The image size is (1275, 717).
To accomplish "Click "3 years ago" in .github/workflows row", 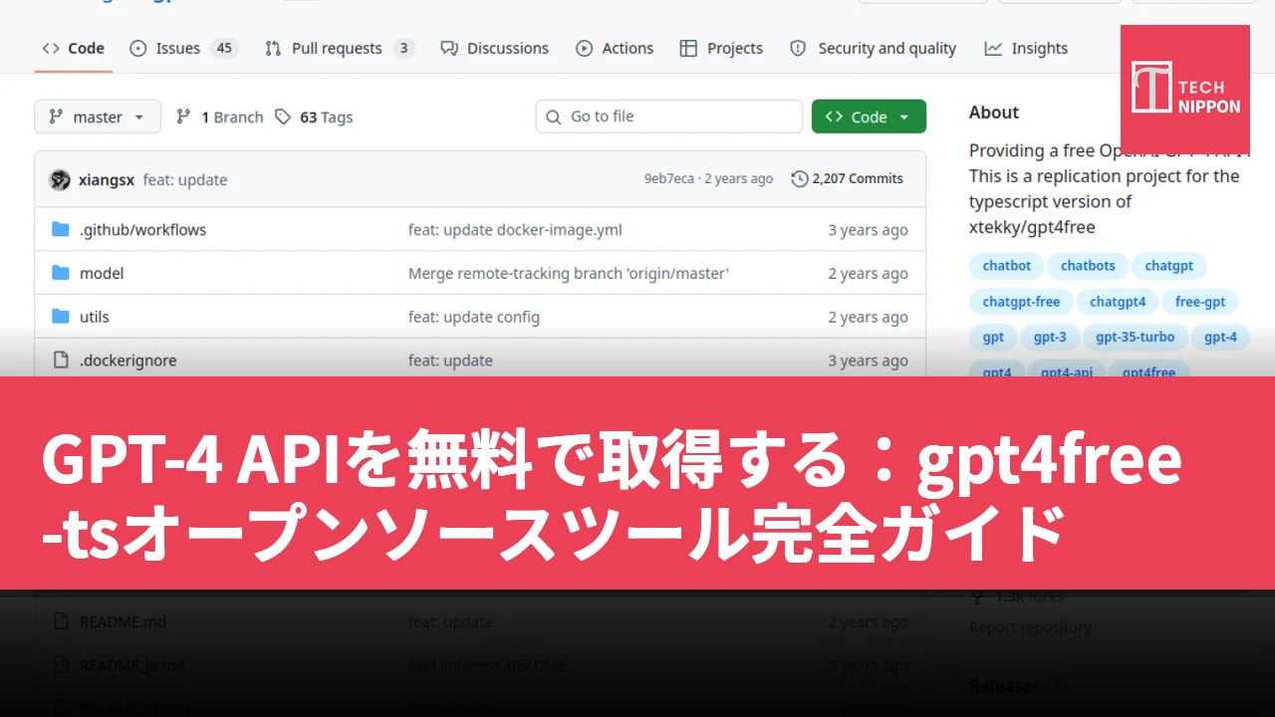I will (868, 230).
